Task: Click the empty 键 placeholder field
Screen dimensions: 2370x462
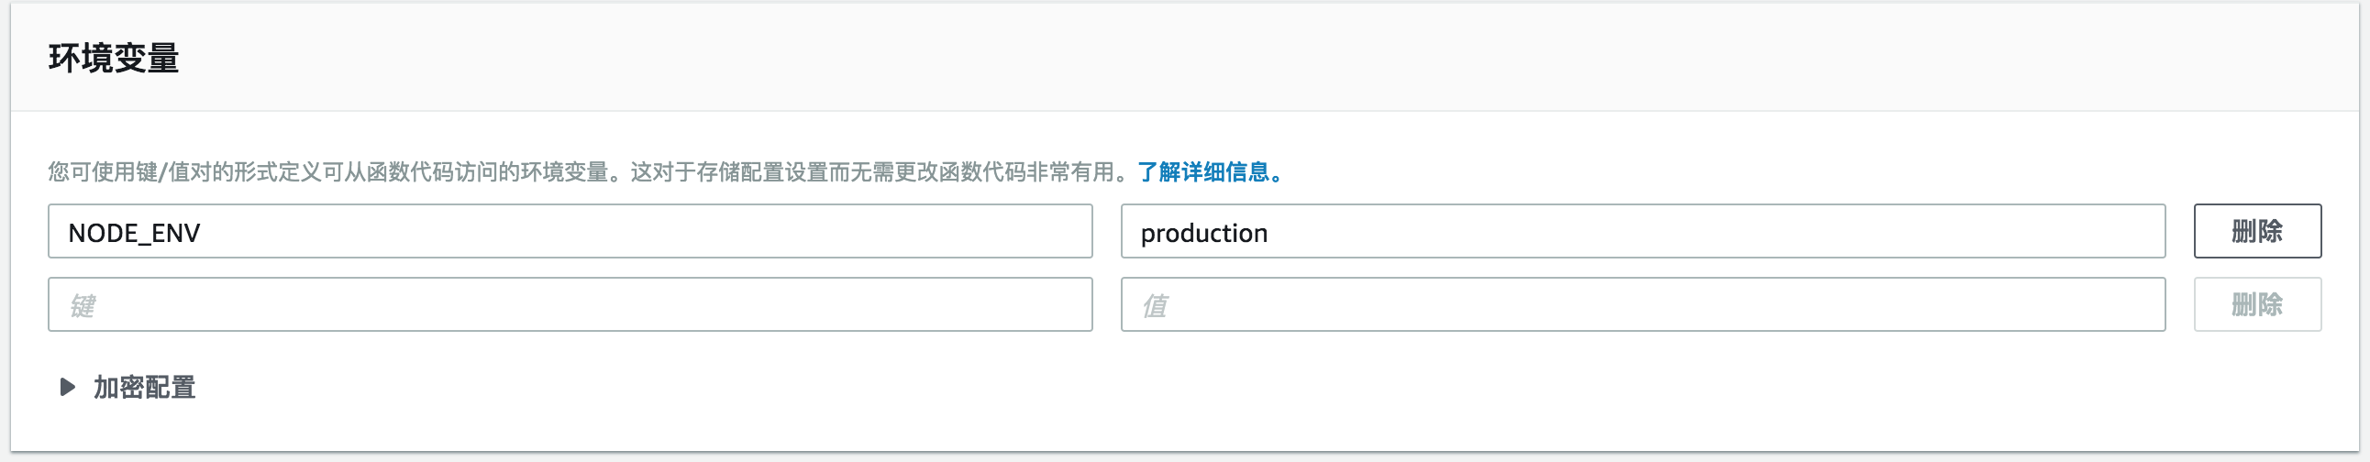Action: coord(570,304)
